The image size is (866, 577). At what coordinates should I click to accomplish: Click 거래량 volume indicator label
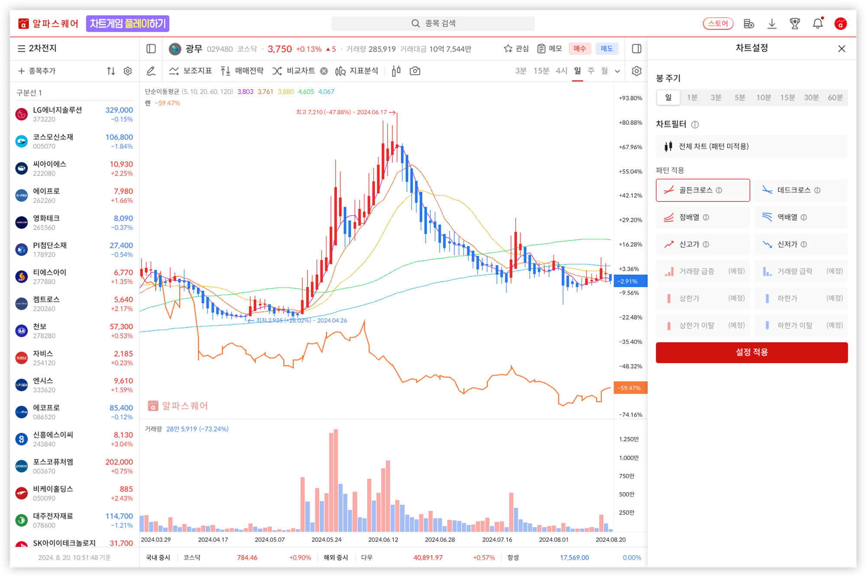coord(153,429)
